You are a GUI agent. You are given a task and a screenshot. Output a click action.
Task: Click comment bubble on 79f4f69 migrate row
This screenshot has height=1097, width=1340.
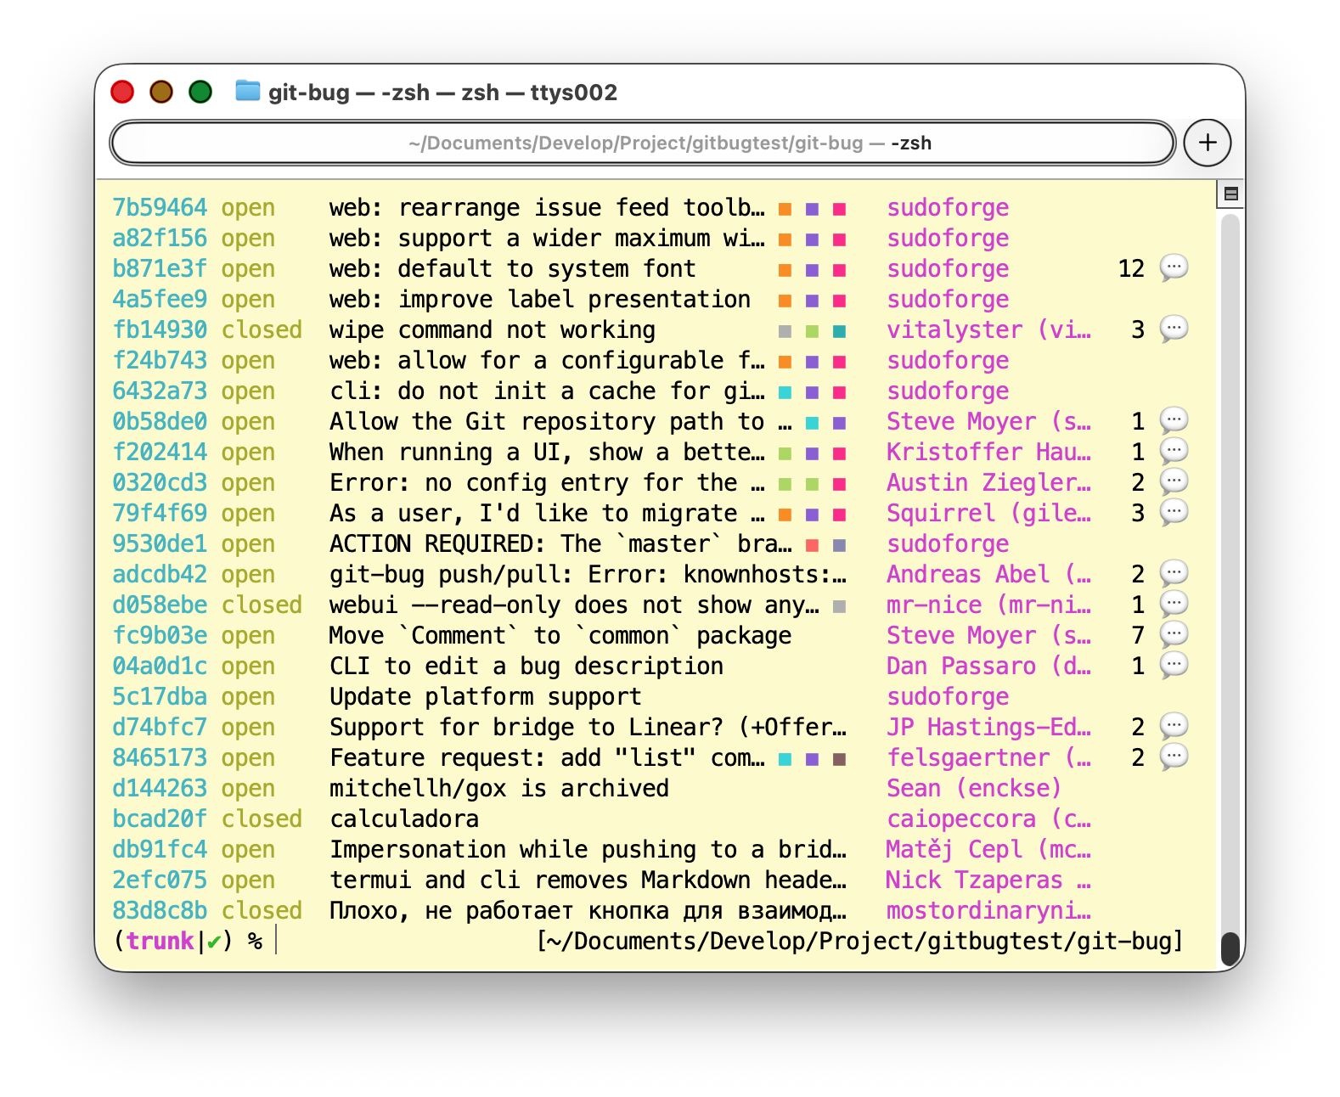tap(1174, 513)
